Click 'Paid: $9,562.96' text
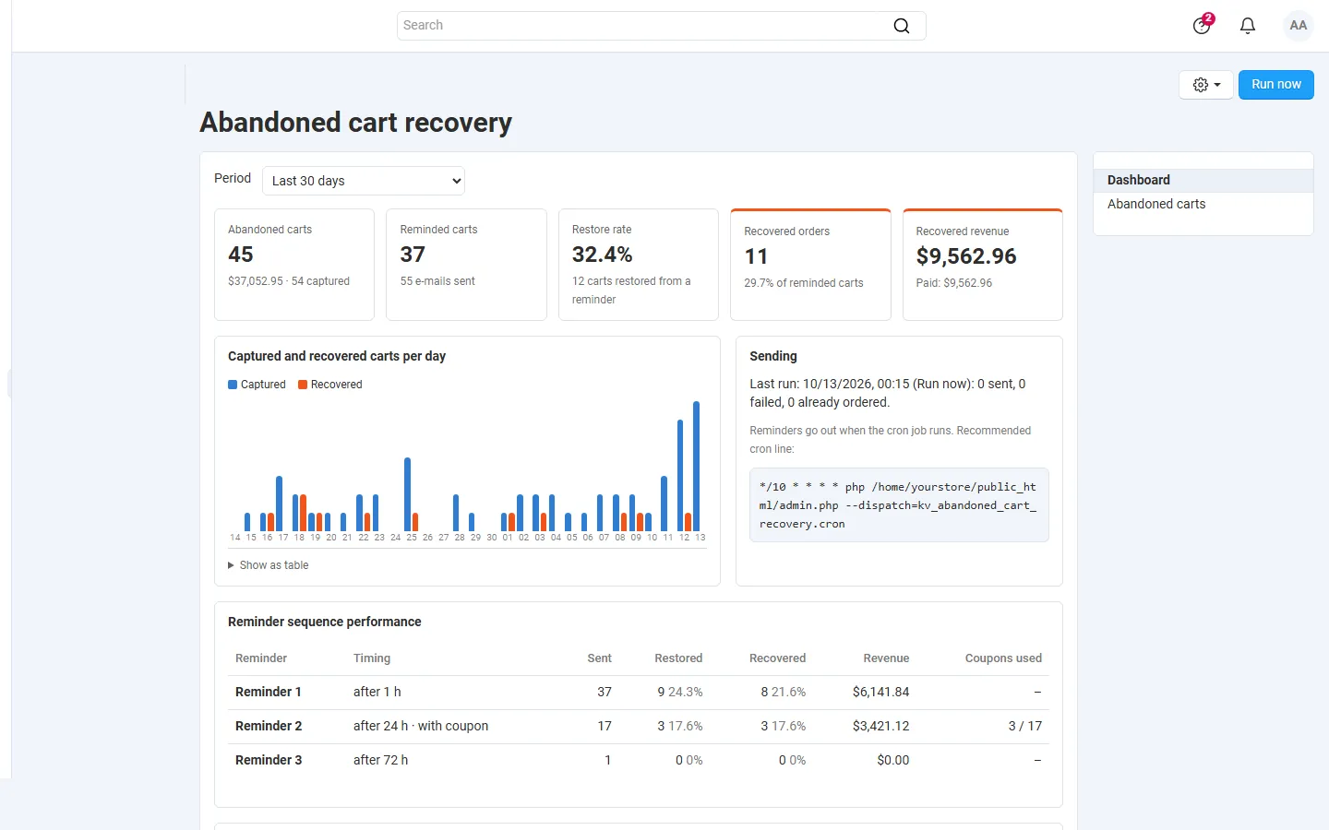Viewport: 1329px width, 830px height. coord(954,283)
